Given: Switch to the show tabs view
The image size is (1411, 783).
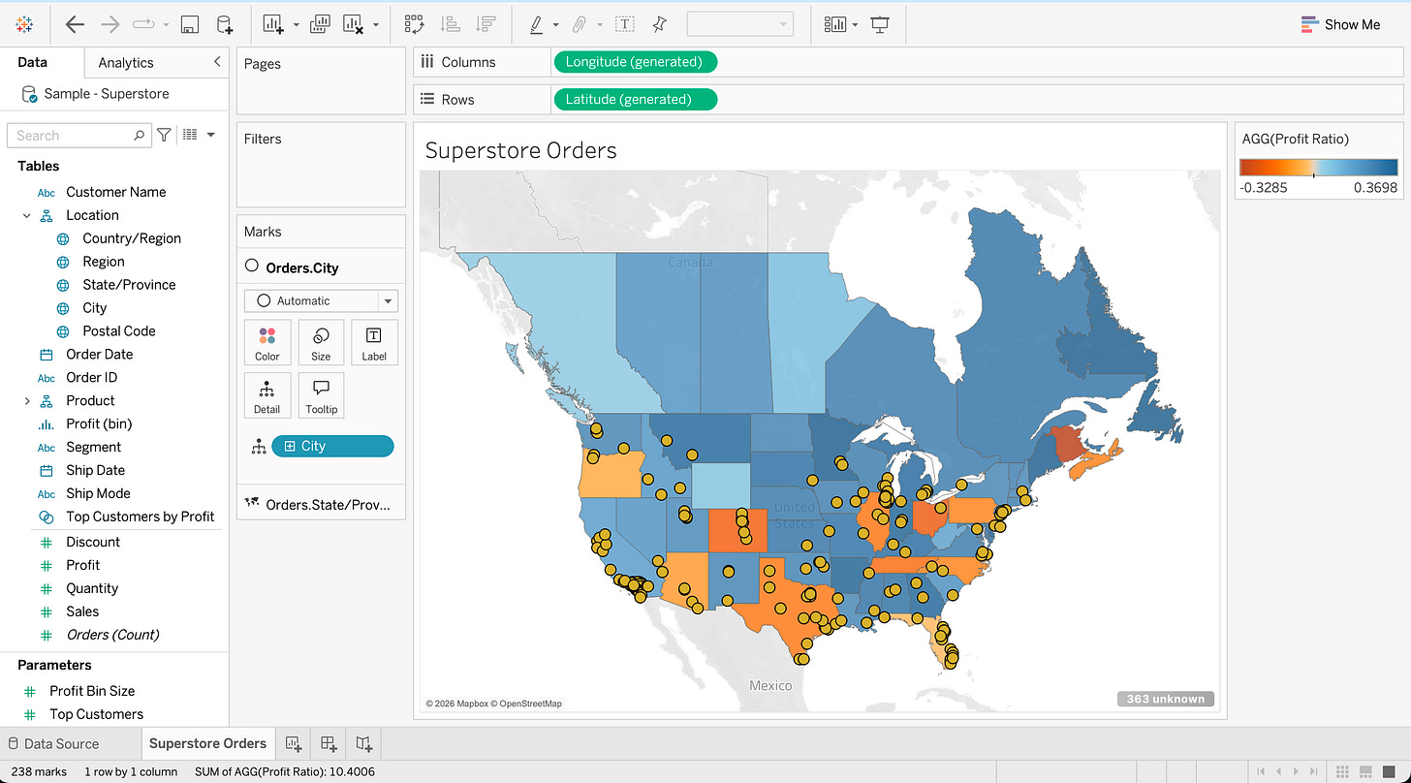Looking at the screenshot, I should pos(1389,771).
